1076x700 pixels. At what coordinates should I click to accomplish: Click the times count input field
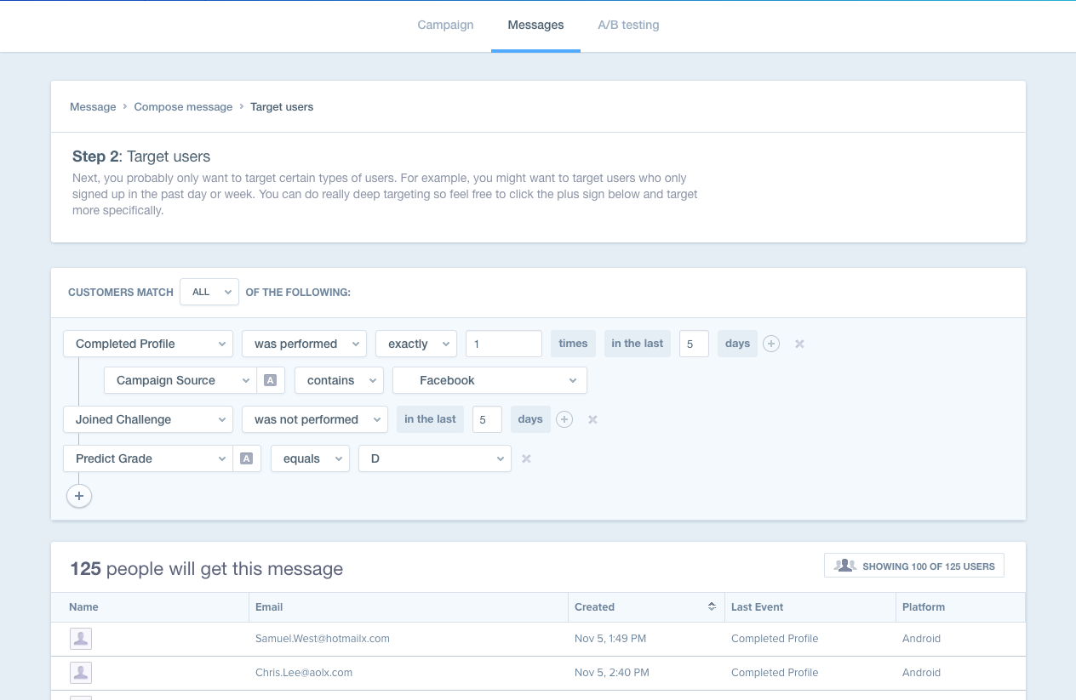point(503,344)
